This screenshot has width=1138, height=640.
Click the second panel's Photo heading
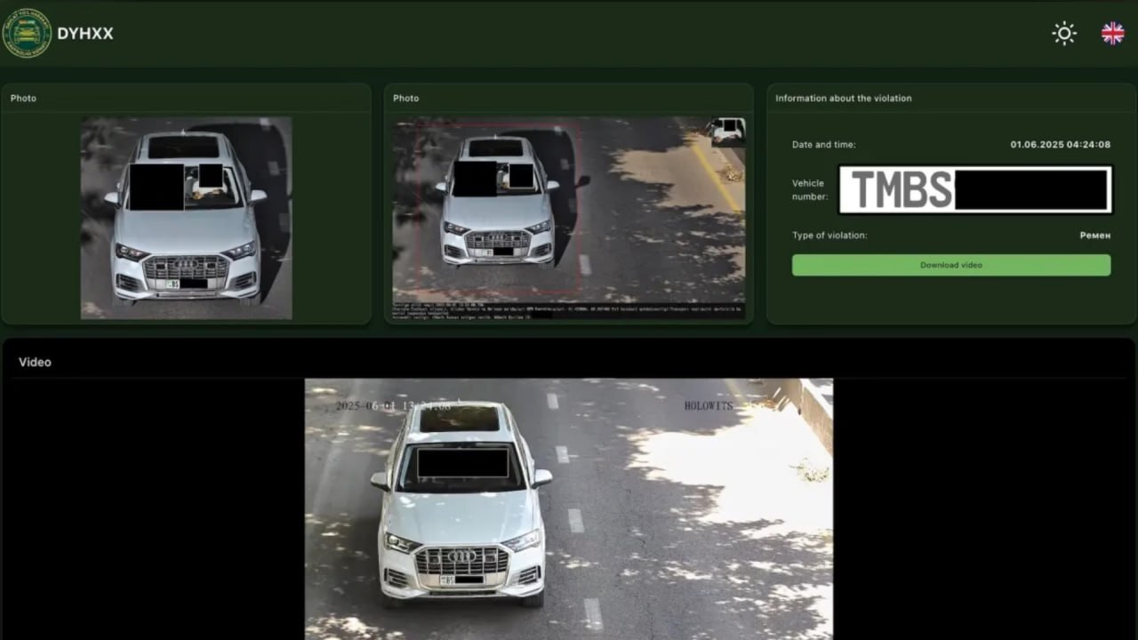[x=406, y=99]
